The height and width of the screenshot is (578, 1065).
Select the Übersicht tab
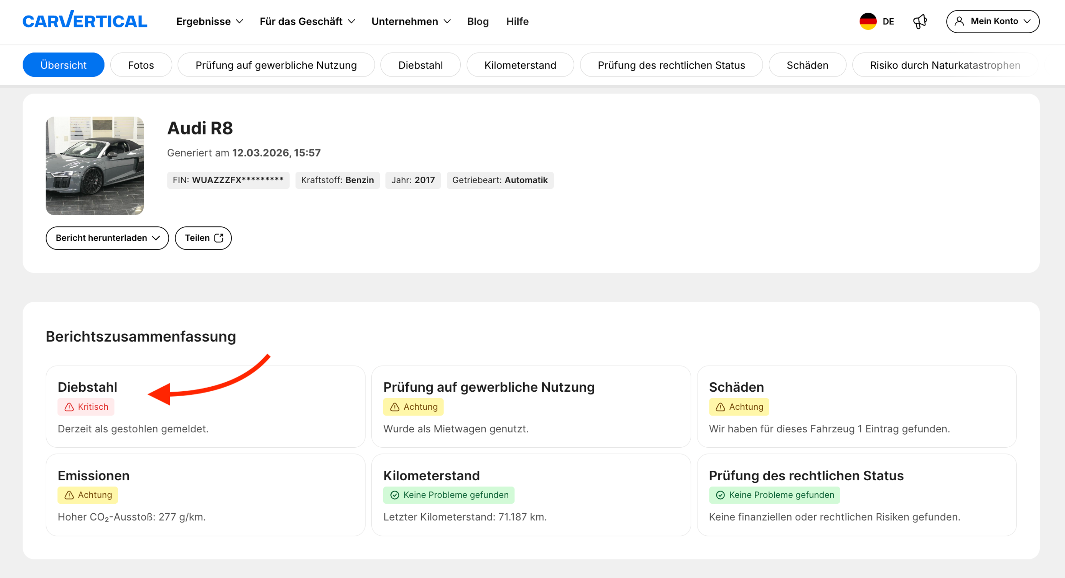tap(63, 65)
